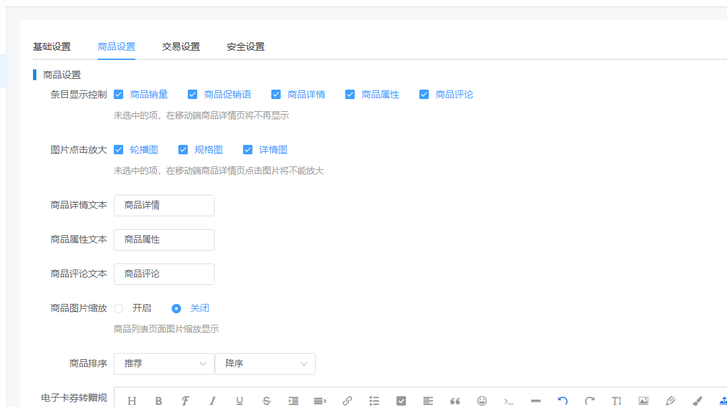Insert an image into the editor
This screenshot has width=727, height=407.
(x=644, y=400)
